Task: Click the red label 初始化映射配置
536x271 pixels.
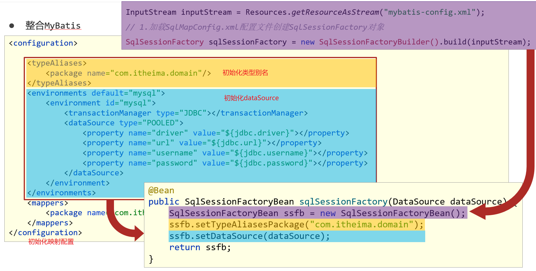Action: tap(51, 242)
